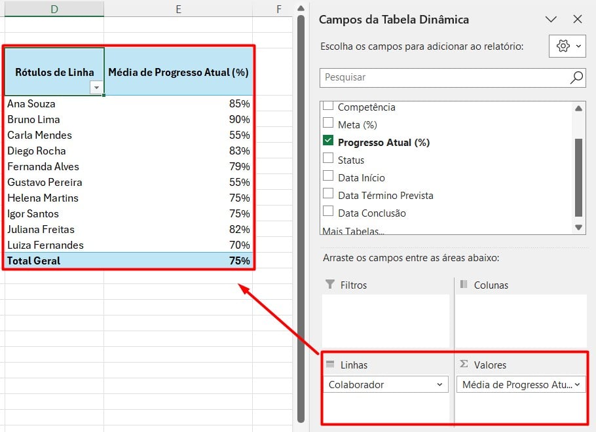
Task: Click the search magnifier icon
Action: (576, 77)
